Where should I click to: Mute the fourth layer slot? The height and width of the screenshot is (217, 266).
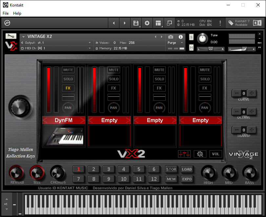[x=205, y=70]
